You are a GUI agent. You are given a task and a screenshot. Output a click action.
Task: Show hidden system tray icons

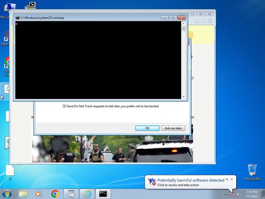coord(220,194)
